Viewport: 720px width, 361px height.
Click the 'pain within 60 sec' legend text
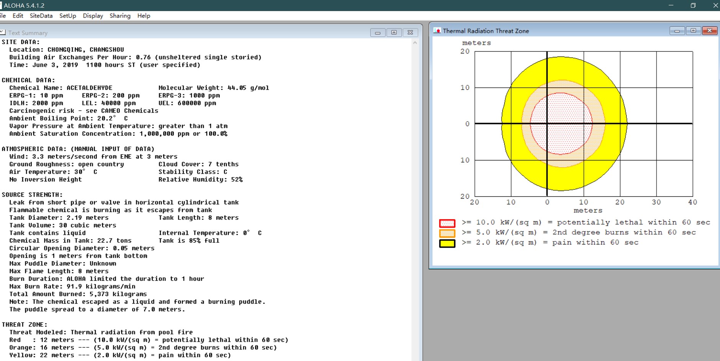point(595,242)
